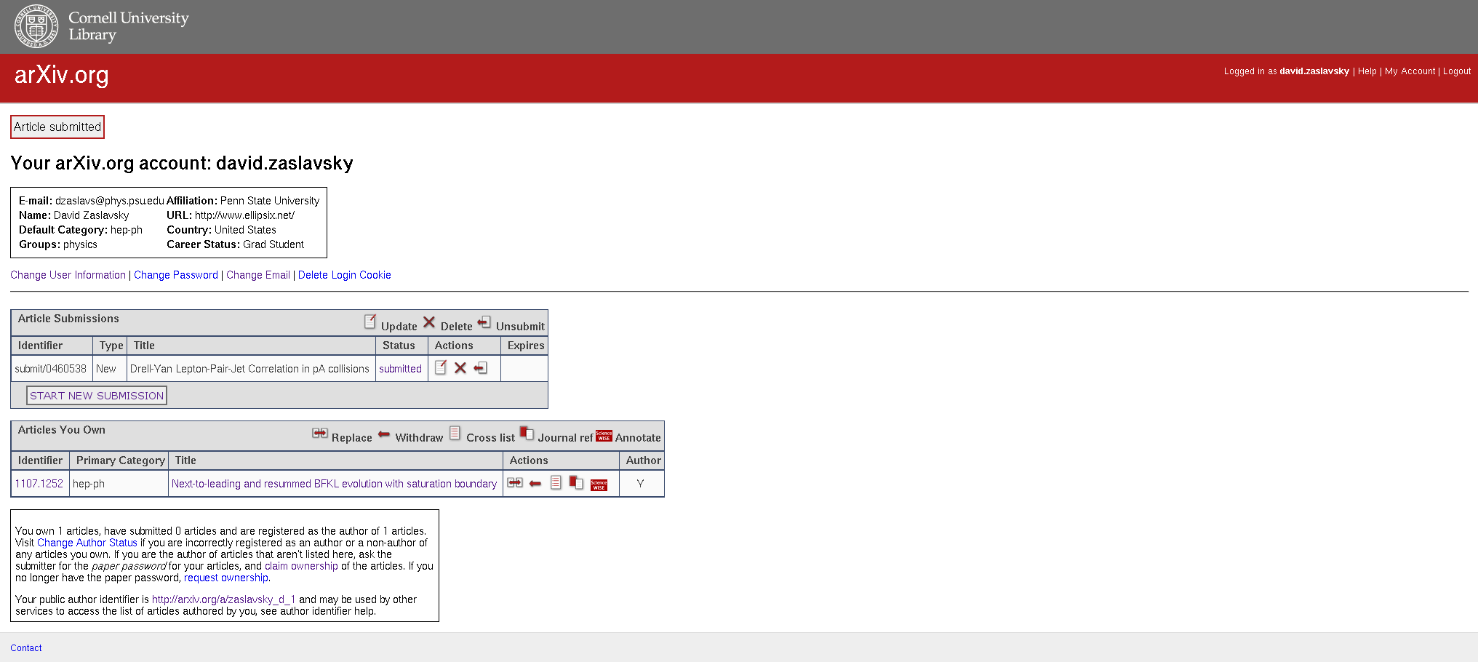
Task: Click Delete Login Cookie link
Action: tap(345, 275)
